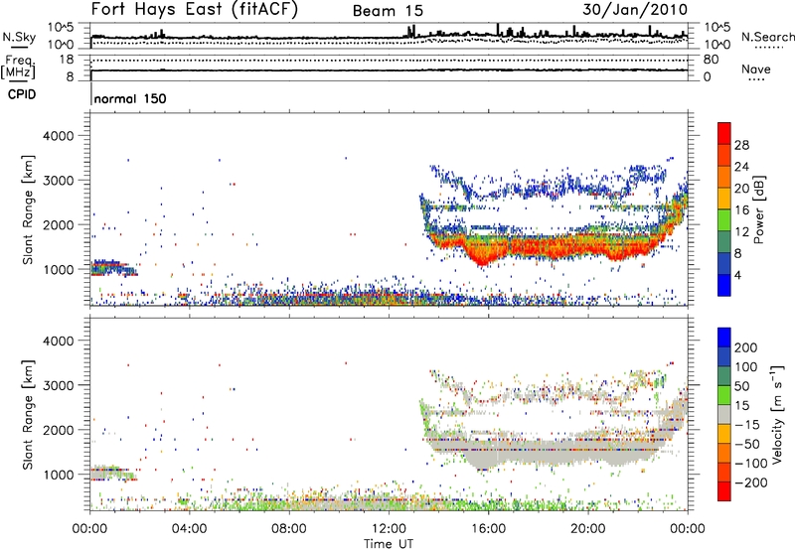Click the '20:00' time tick label
The width and height of the screenshot is (795, 550).
click(x=588, y=529)
